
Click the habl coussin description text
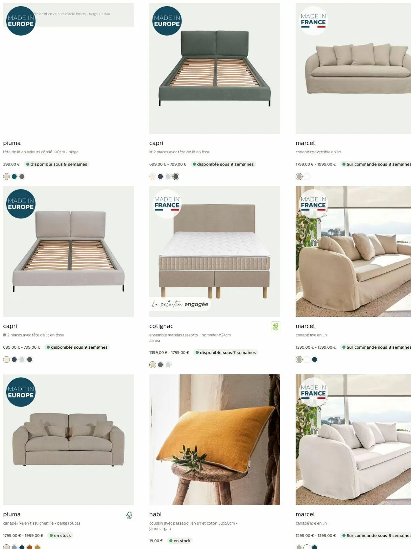[x=193, y=526]
